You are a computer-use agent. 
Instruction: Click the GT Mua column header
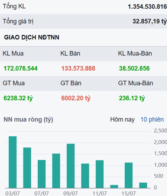14,83
